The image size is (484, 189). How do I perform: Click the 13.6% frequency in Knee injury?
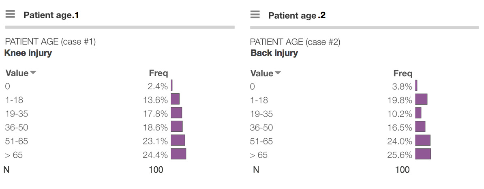point(155,100)
